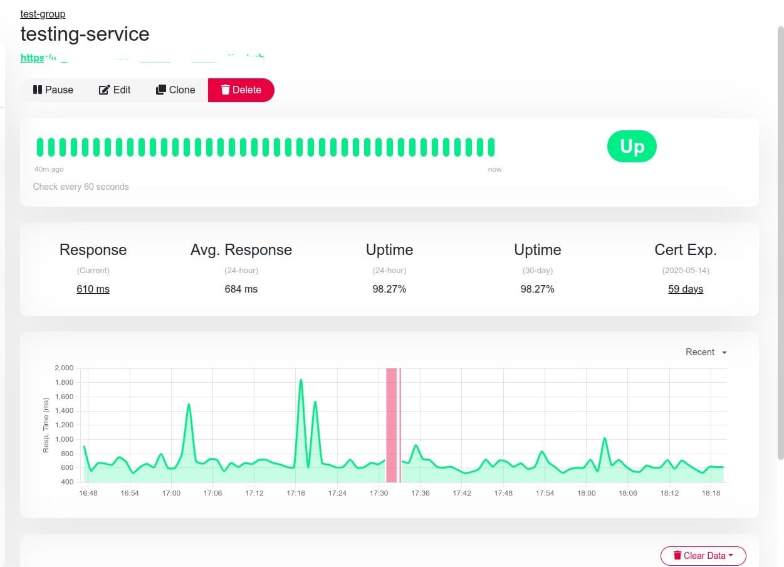Click the highest response spike near 17:18
Viewport: 784px width, 567px height.
pyautogui.click(x=301, y=380)
